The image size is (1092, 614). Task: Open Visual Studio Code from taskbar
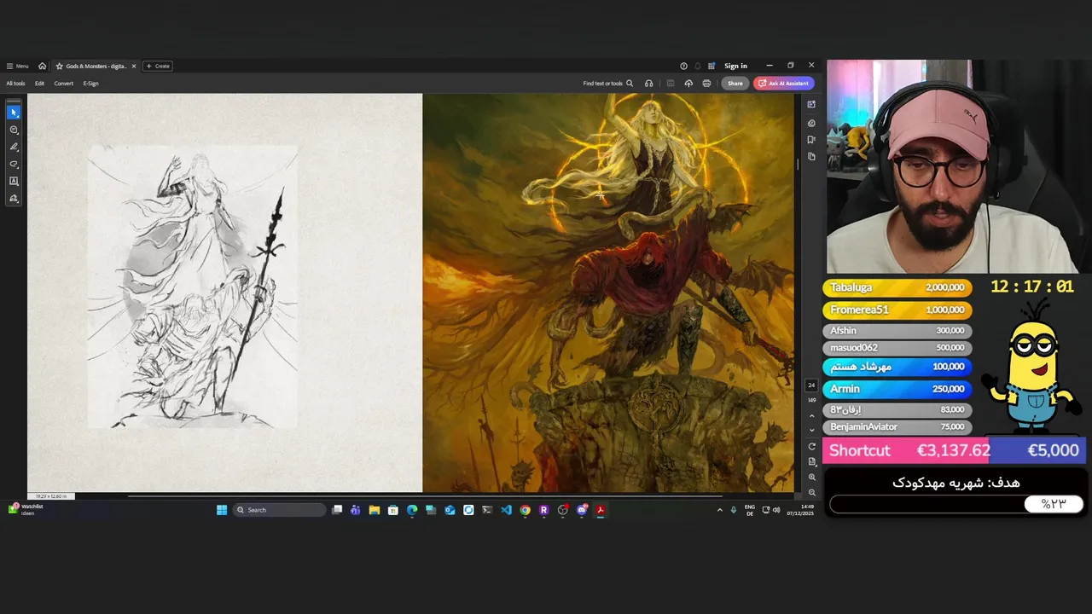[x=506, y=510]
